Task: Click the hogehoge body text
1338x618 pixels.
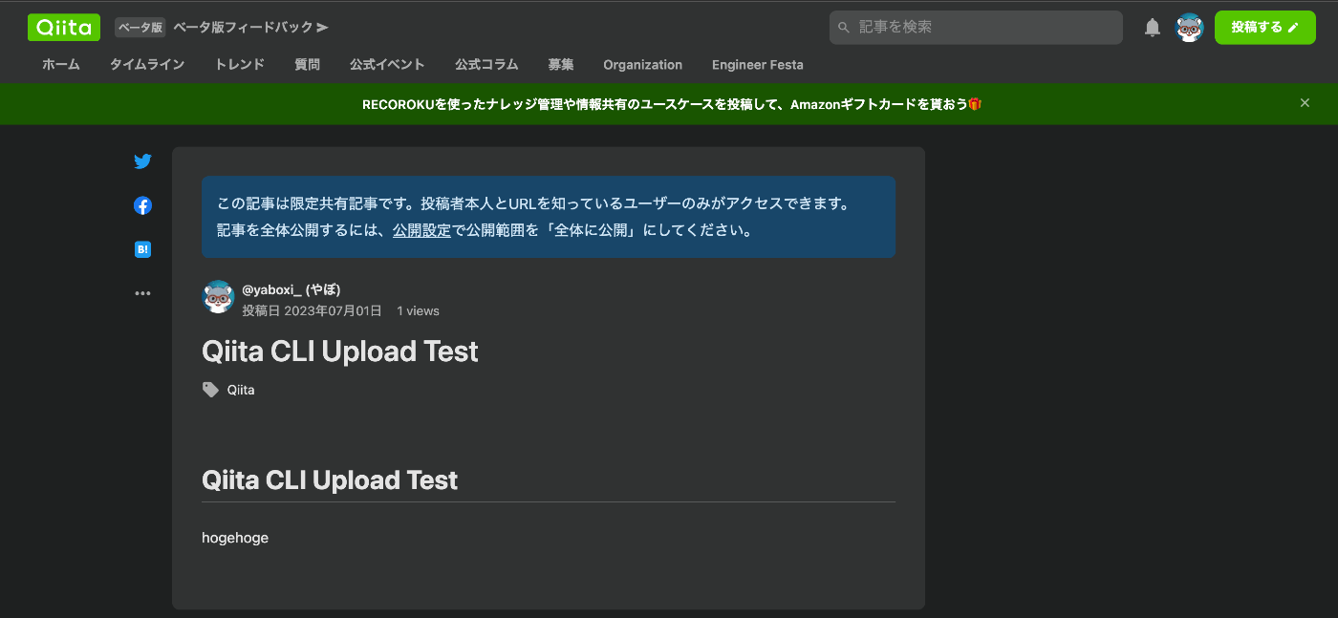Action: [x=235, y=538]
